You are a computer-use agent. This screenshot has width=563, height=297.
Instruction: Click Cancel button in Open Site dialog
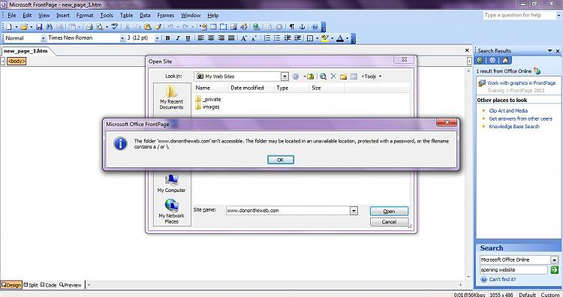(x=389, y=222)
